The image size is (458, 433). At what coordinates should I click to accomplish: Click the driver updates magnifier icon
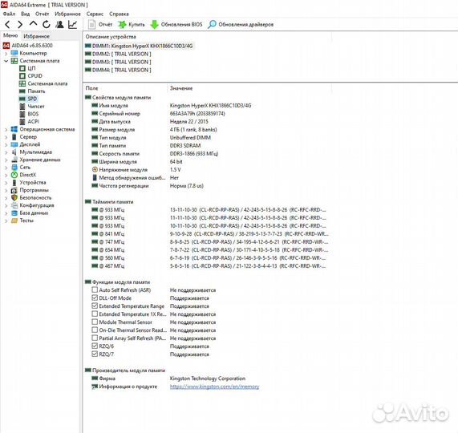pos(212,24)
